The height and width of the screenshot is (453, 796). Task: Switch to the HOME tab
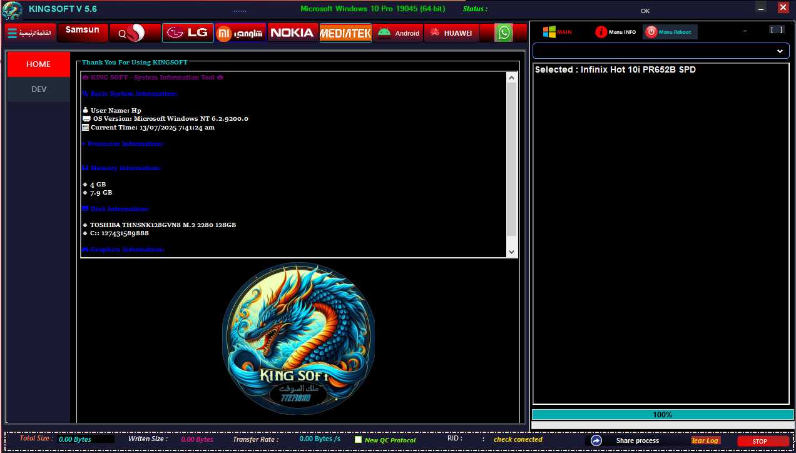point(39,64)
